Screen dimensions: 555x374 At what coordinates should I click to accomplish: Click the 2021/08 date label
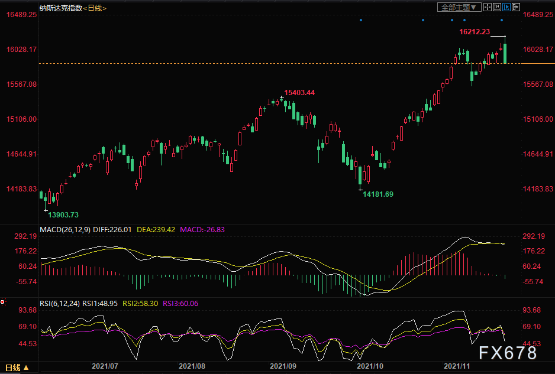192,366
